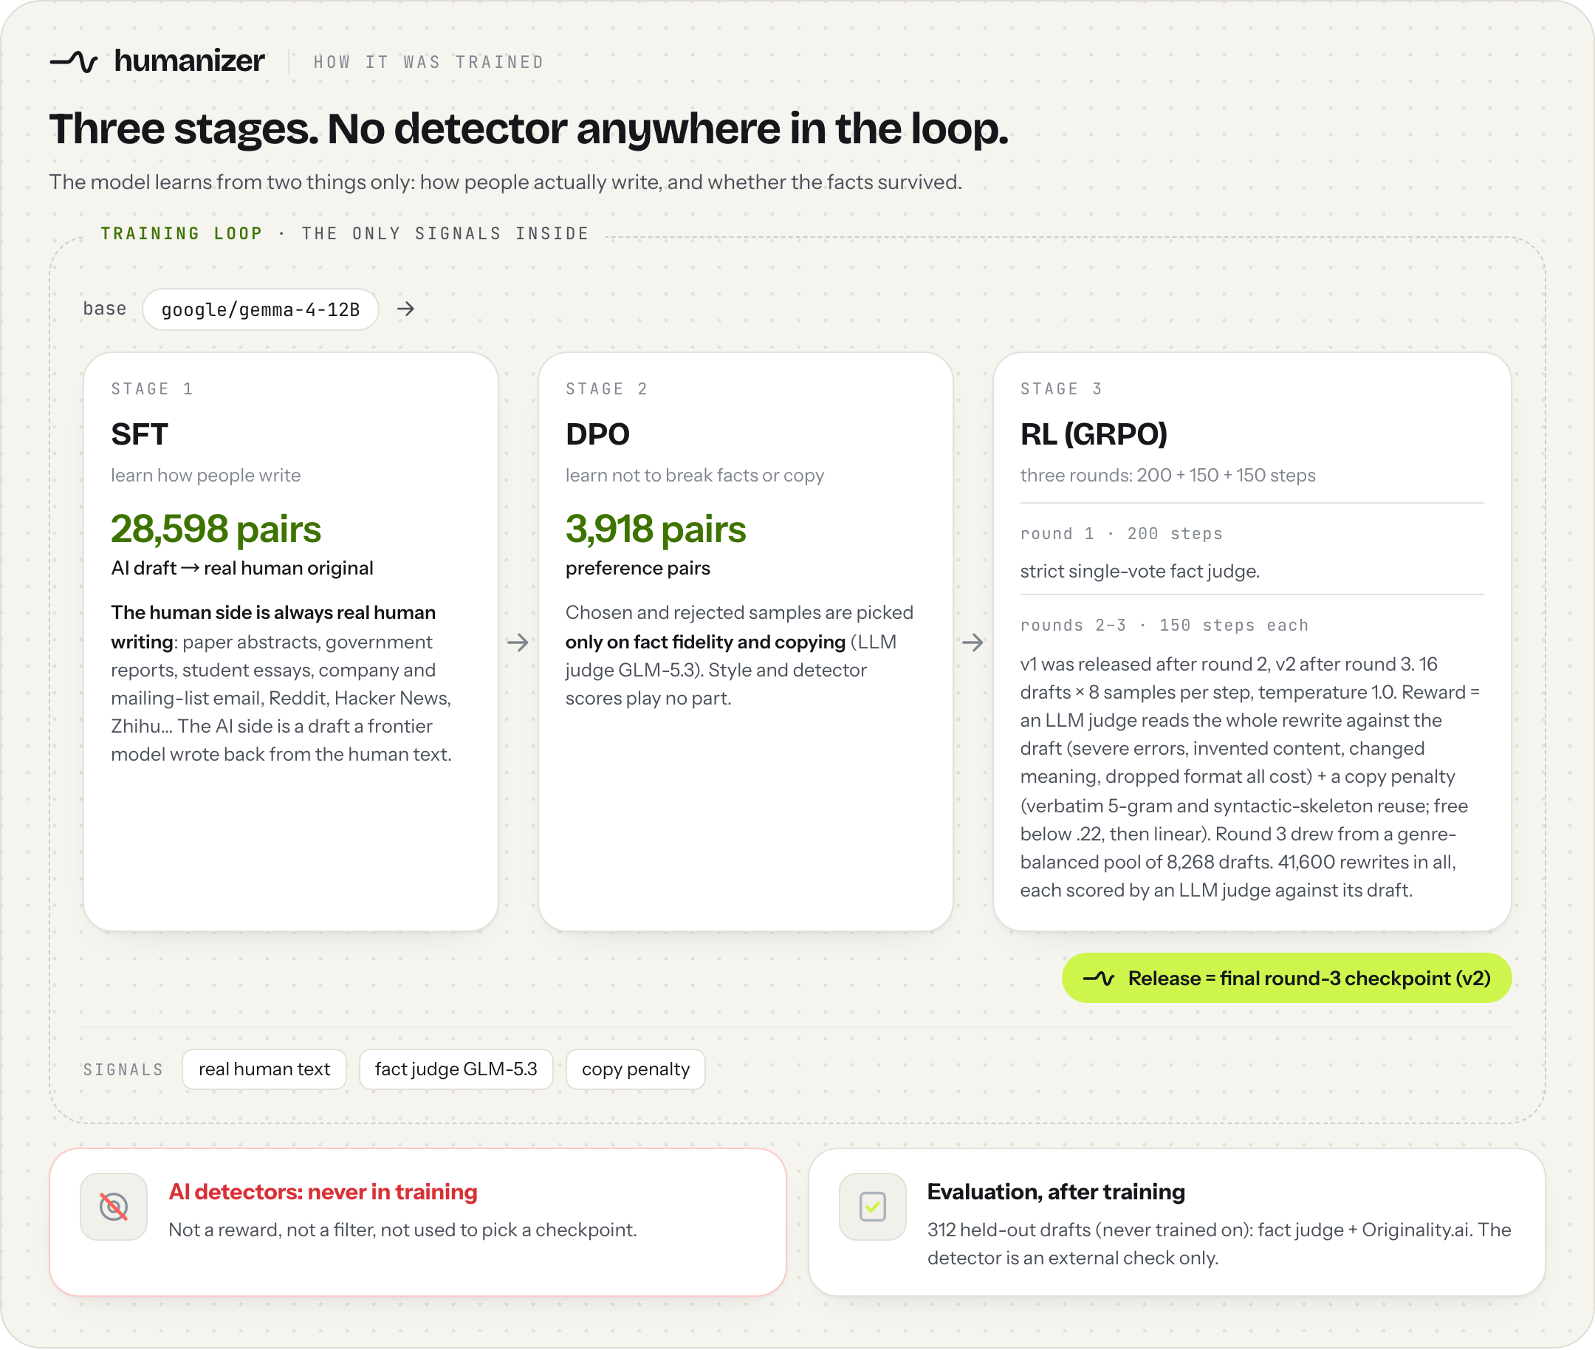1595x1350 pixels.
Task: Select the google/gemma-4-12B base model chip
Action: pyautogui.click(x=260, y=309)
